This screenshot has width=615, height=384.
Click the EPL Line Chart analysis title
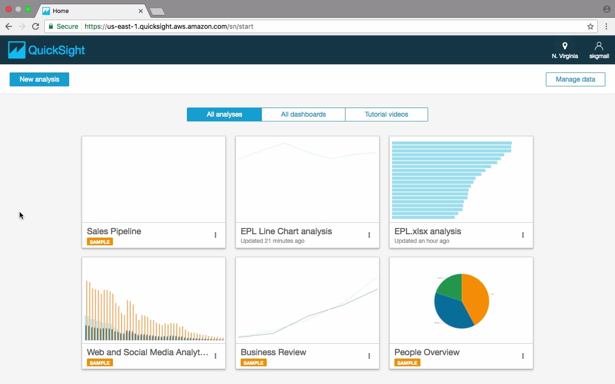point(286,231)
